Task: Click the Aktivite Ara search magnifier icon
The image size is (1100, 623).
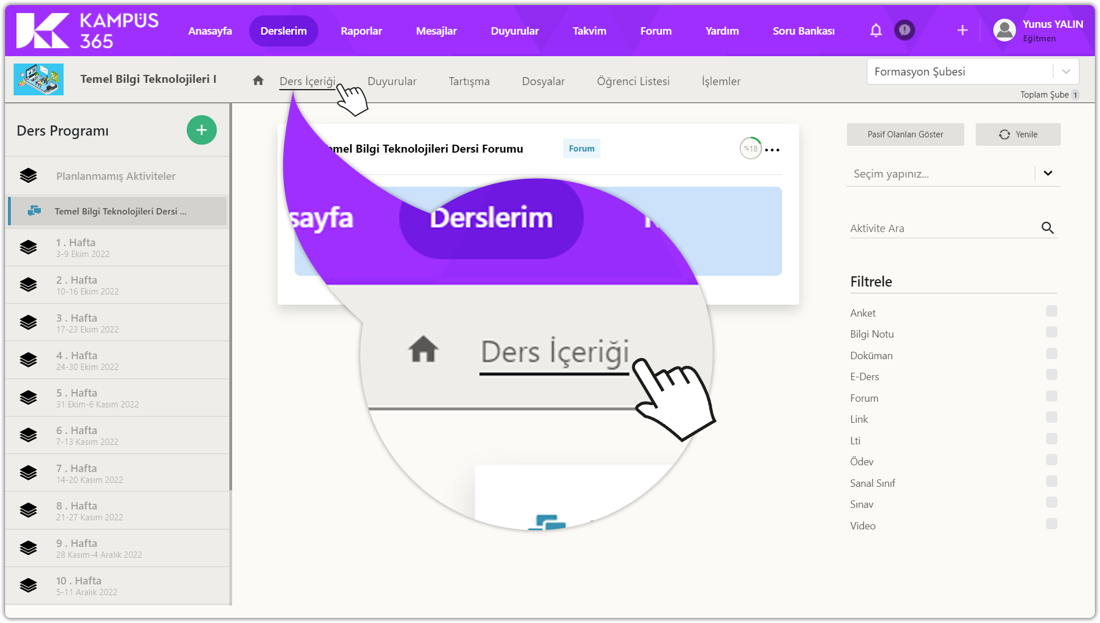Action: click(x=1047, y=228)
